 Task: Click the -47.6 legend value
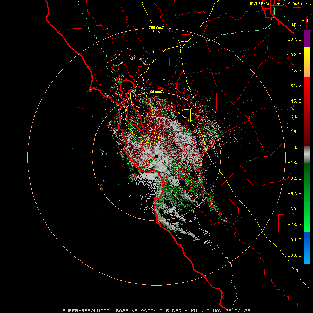point(295,194)
